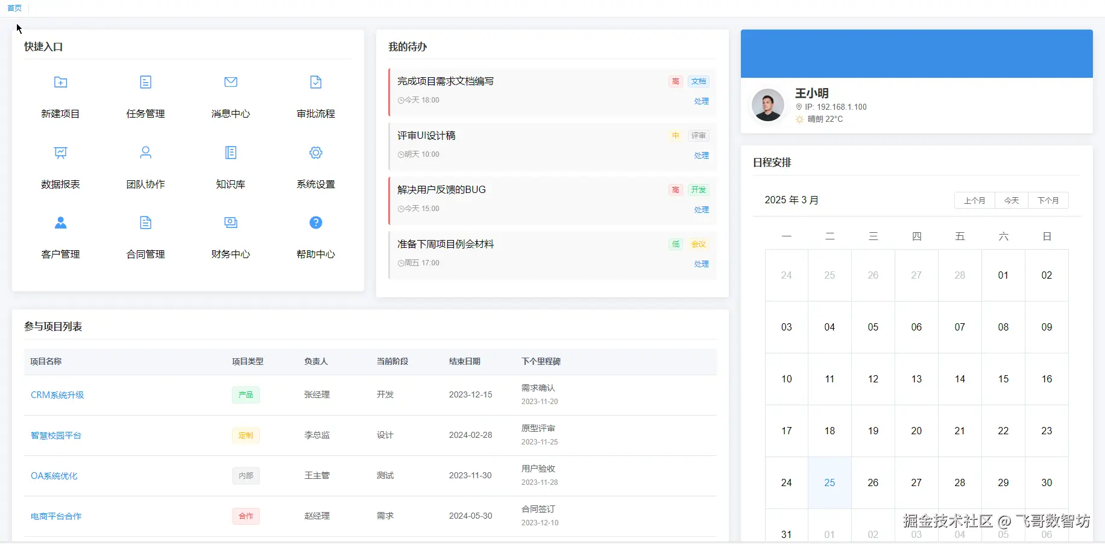The image size is (1105, 544).
Task: Go to next month with 下个月
Action: coord(1048,200)
